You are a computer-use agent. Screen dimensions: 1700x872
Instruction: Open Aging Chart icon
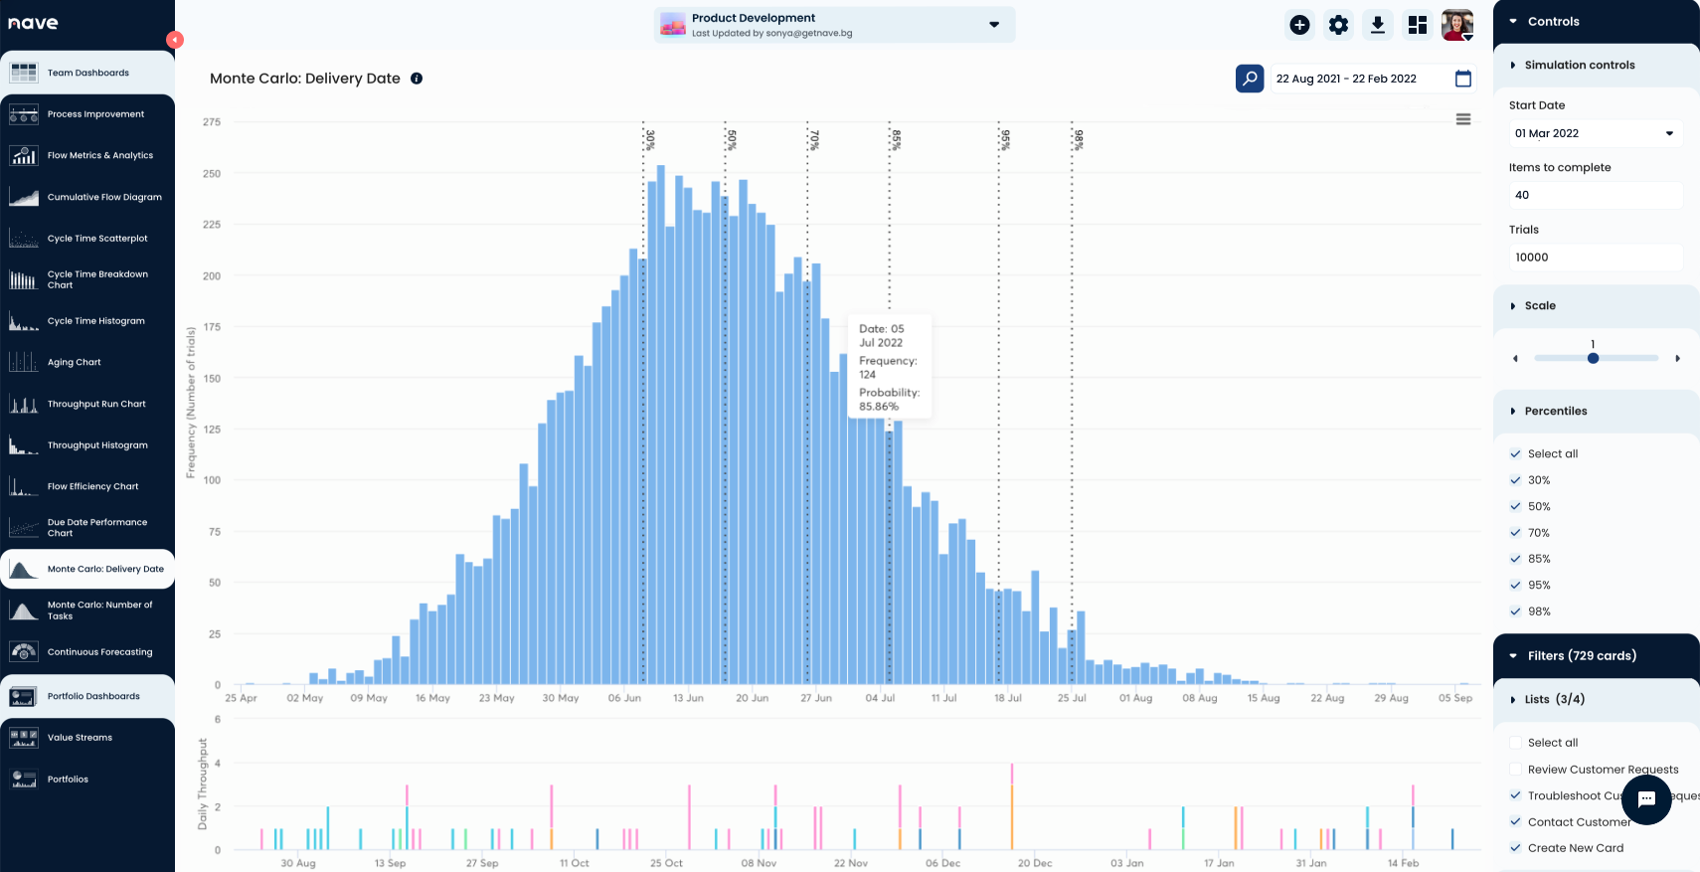[24, 362]
